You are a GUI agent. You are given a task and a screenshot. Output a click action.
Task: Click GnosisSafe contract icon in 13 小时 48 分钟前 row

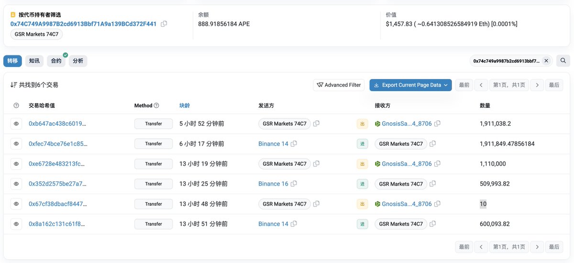377,204
